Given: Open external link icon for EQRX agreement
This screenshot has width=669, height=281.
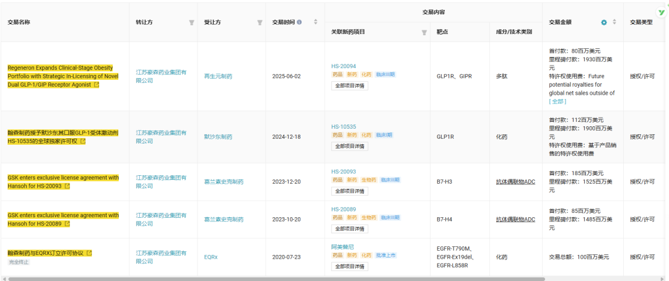Looking at the screenshot, I should [89, 253].
